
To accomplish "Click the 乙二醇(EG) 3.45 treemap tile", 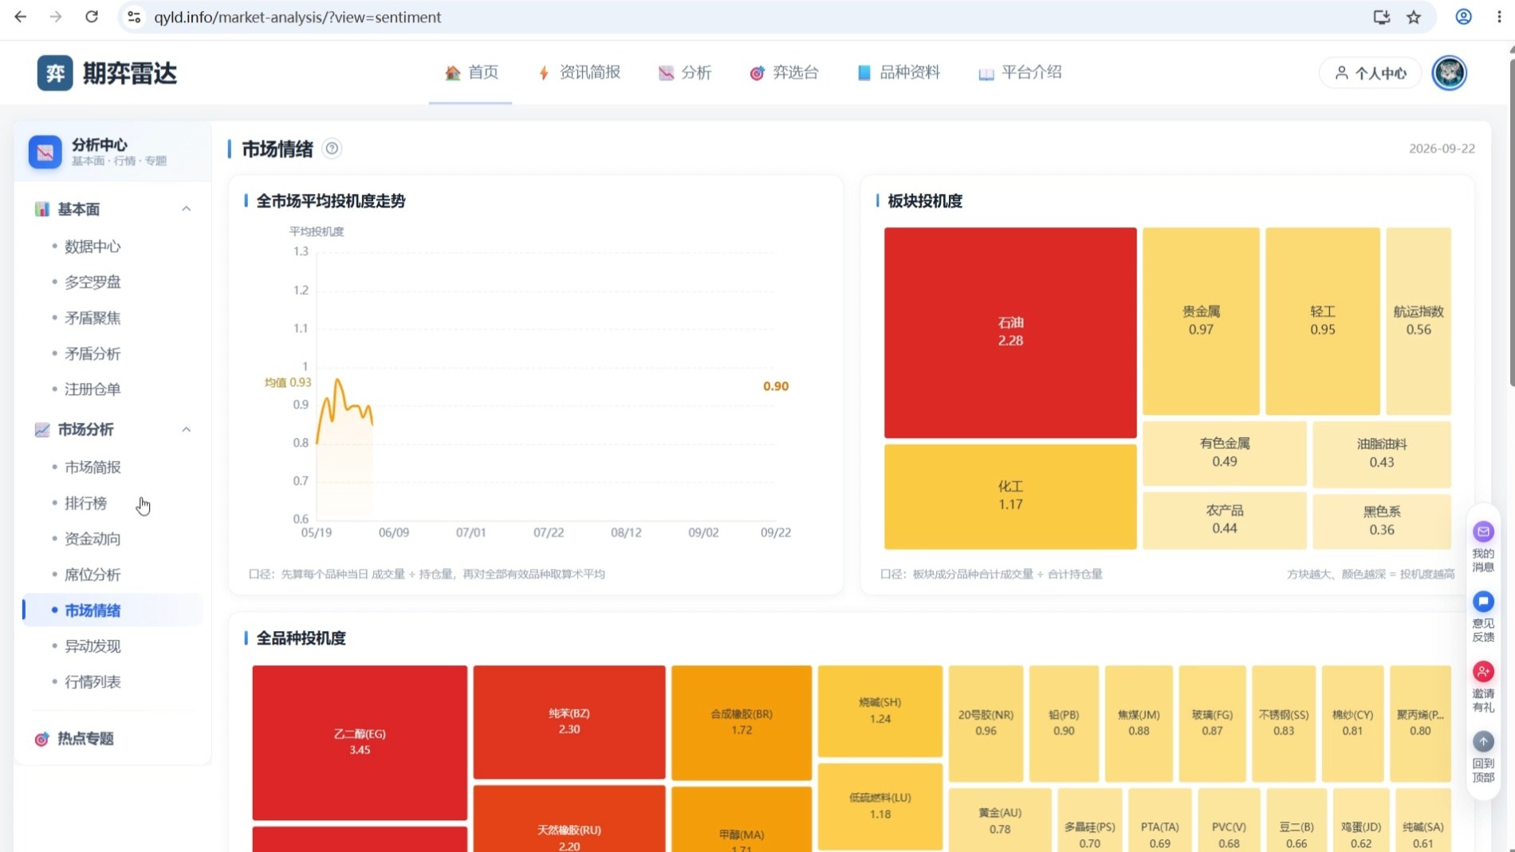I will 360,743.
